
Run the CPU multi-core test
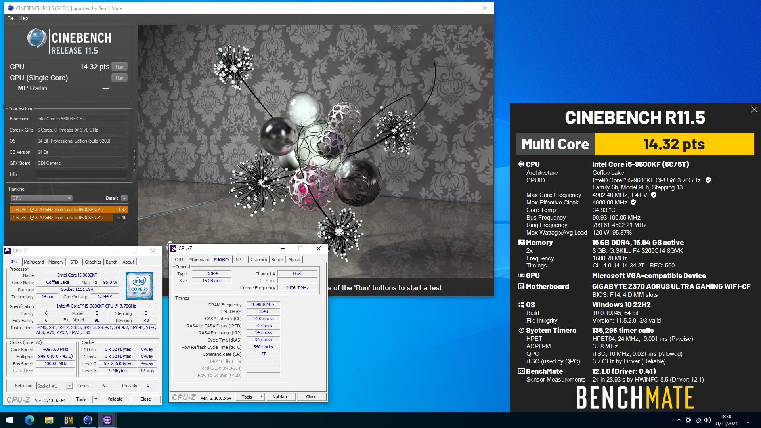coord(119,67)
